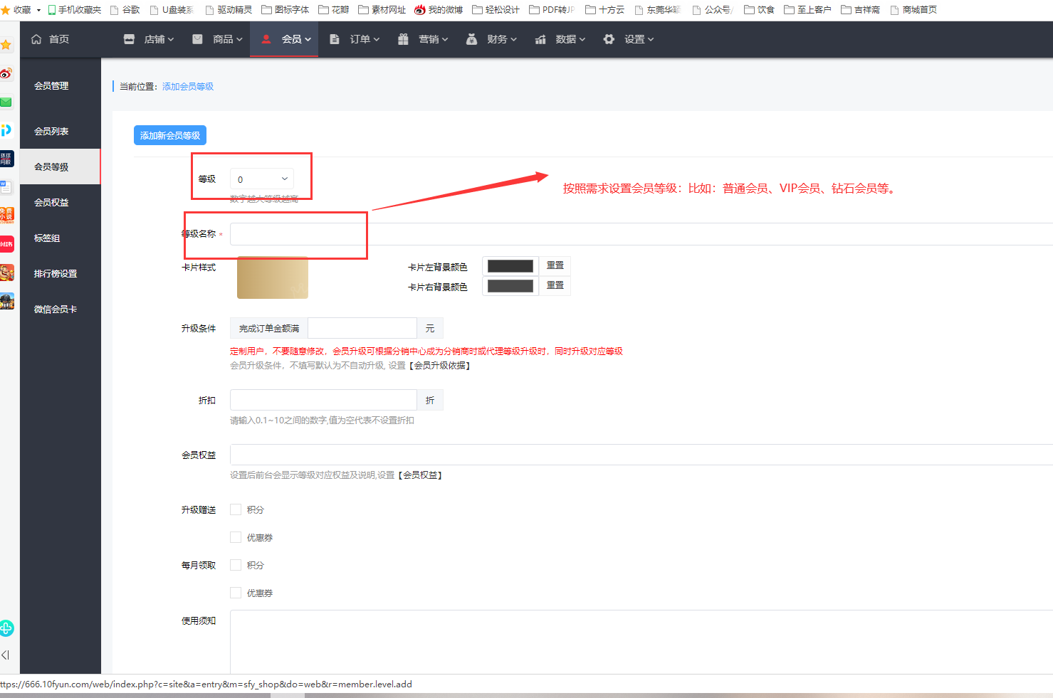
Task: Focus the 会员权益 input field
Action: click(641, 455)
